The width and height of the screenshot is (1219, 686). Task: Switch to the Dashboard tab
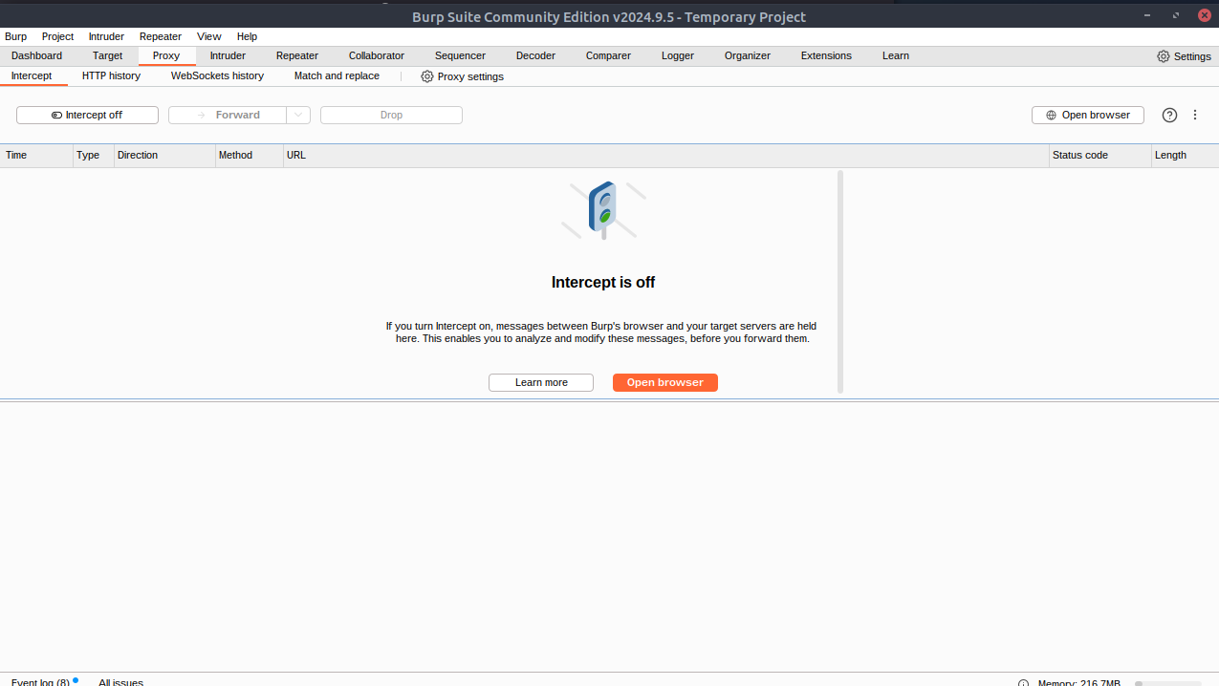point(36,55)
